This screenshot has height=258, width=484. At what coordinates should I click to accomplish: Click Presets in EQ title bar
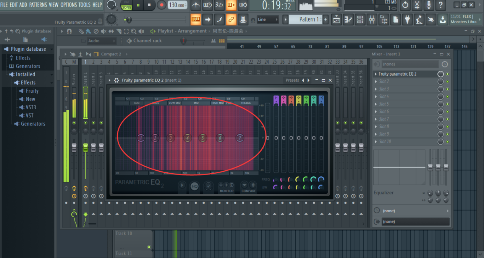(292, 80)
